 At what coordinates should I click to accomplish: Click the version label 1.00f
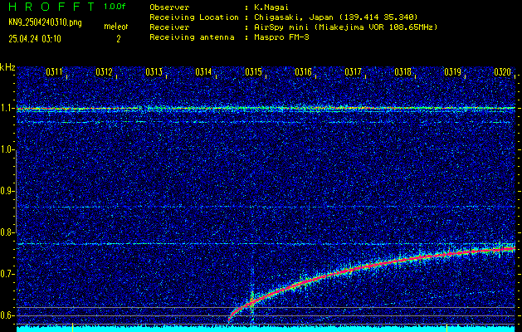point(115,7)
